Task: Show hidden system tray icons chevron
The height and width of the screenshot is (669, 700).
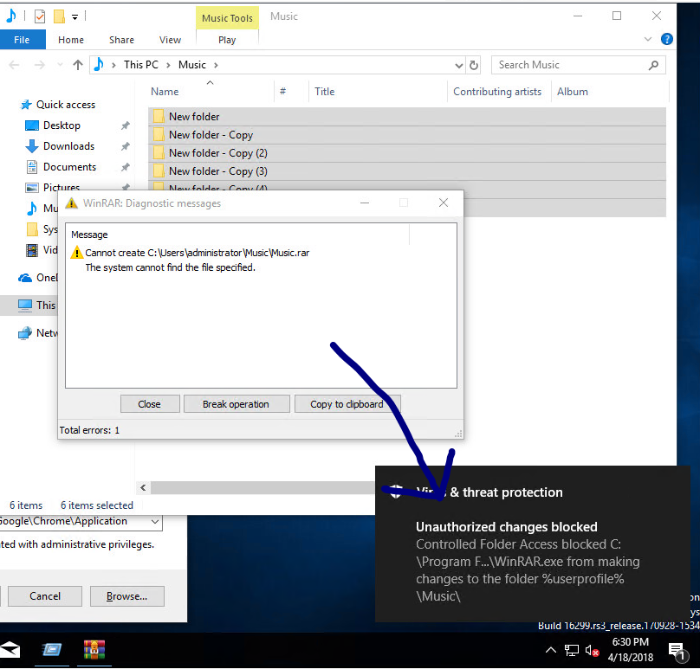Action: click(551, 650)
